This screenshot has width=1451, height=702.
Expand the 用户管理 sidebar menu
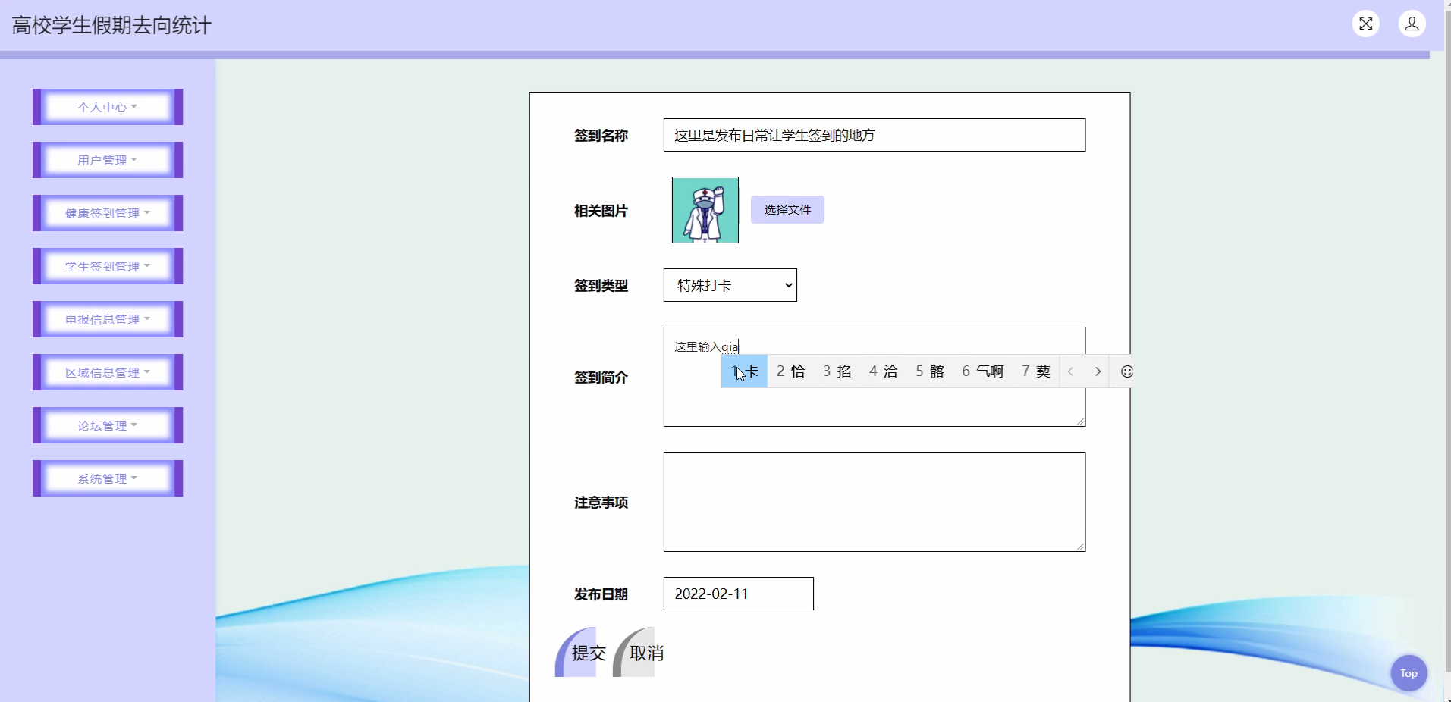[x=108, y=160]
